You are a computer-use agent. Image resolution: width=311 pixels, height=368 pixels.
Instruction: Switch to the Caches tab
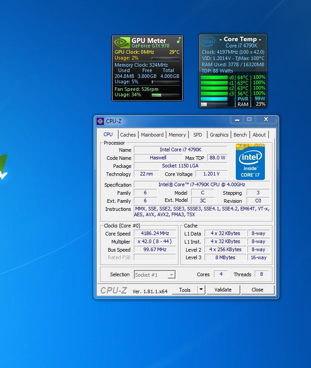tap(128, 135)
